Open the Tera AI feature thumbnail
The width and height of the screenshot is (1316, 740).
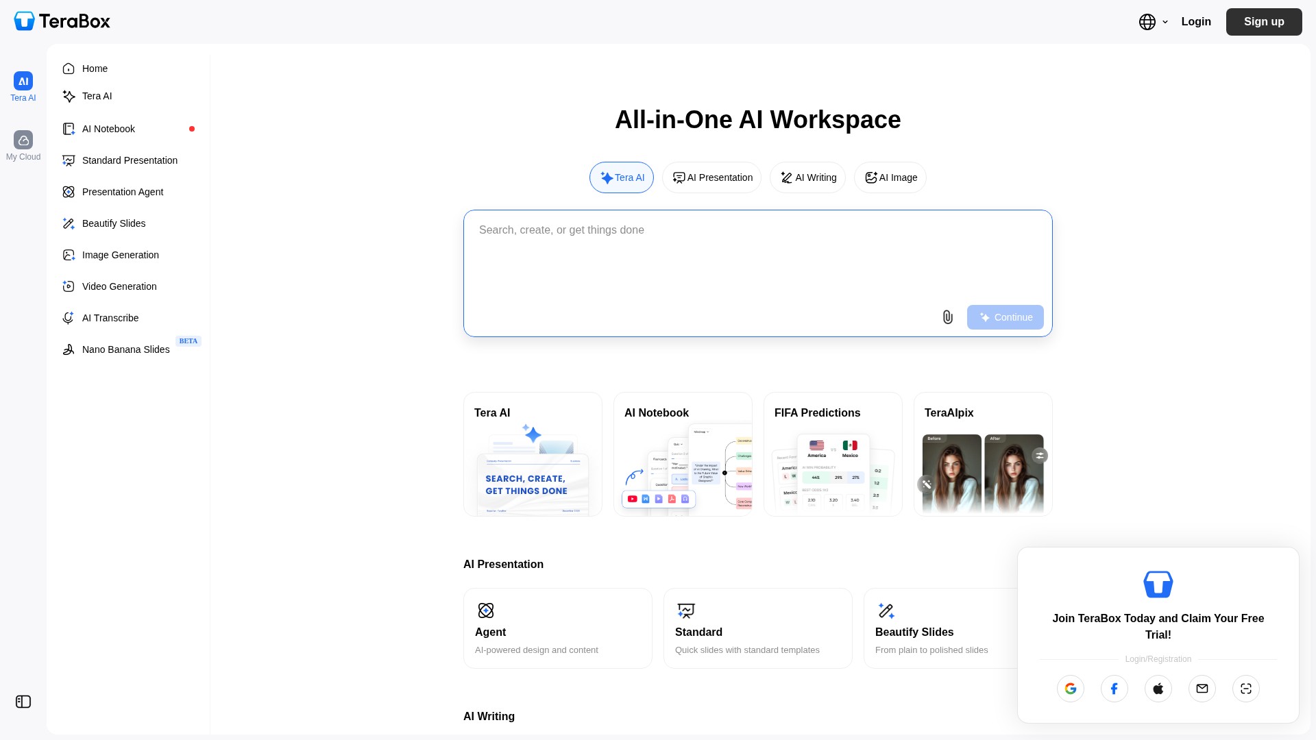pos(533,454)
